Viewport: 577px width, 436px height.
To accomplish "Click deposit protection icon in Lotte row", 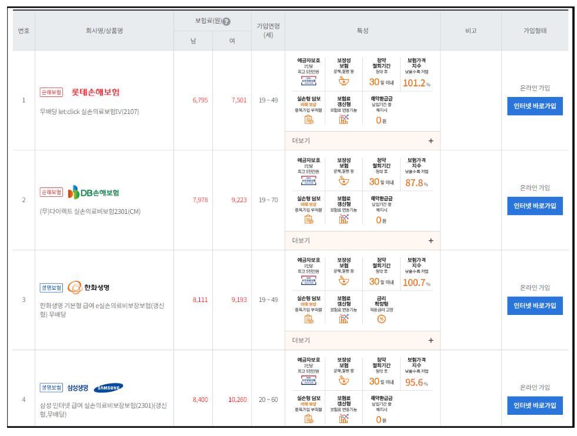I will tap(308, 81).
